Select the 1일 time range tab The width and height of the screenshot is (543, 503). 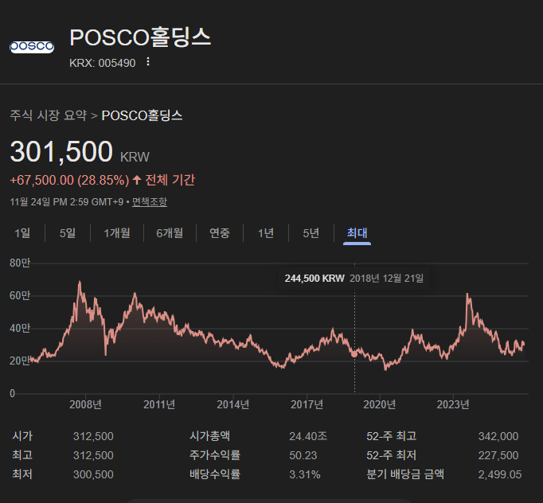(x=22, y=233)
